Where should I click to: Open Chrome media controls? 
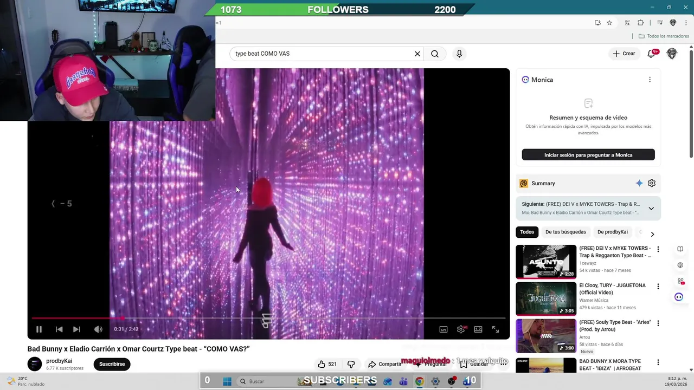(660, 23)
